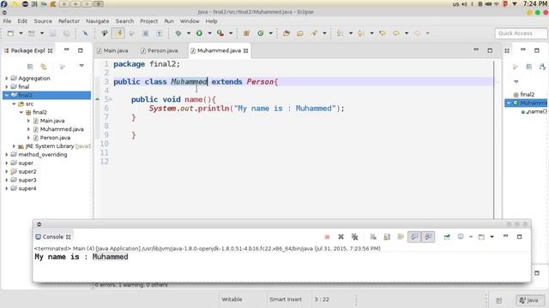549x308 pixels.
Task: Click the New Java Package toolbar icon
Action: point(246,33)
